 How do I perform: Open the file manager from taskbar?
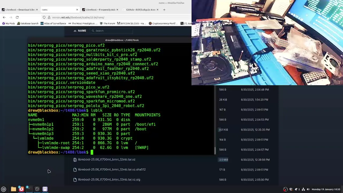coord(13,189)
